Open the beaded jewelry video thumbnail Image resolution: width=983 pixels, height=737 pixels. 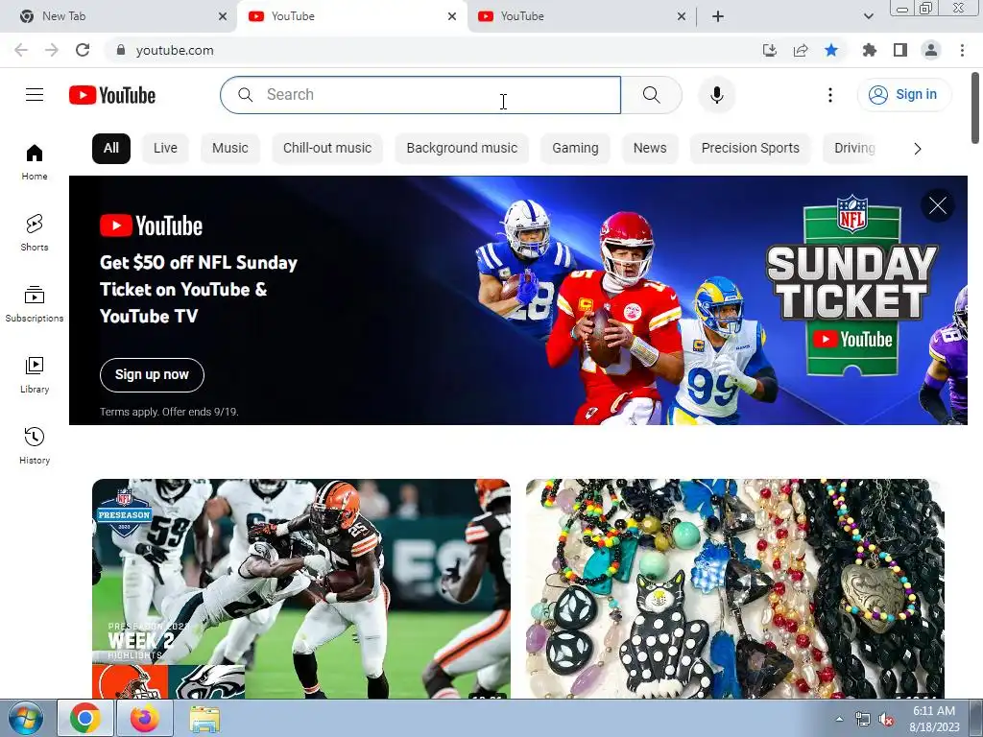click(x=734, y=588)
